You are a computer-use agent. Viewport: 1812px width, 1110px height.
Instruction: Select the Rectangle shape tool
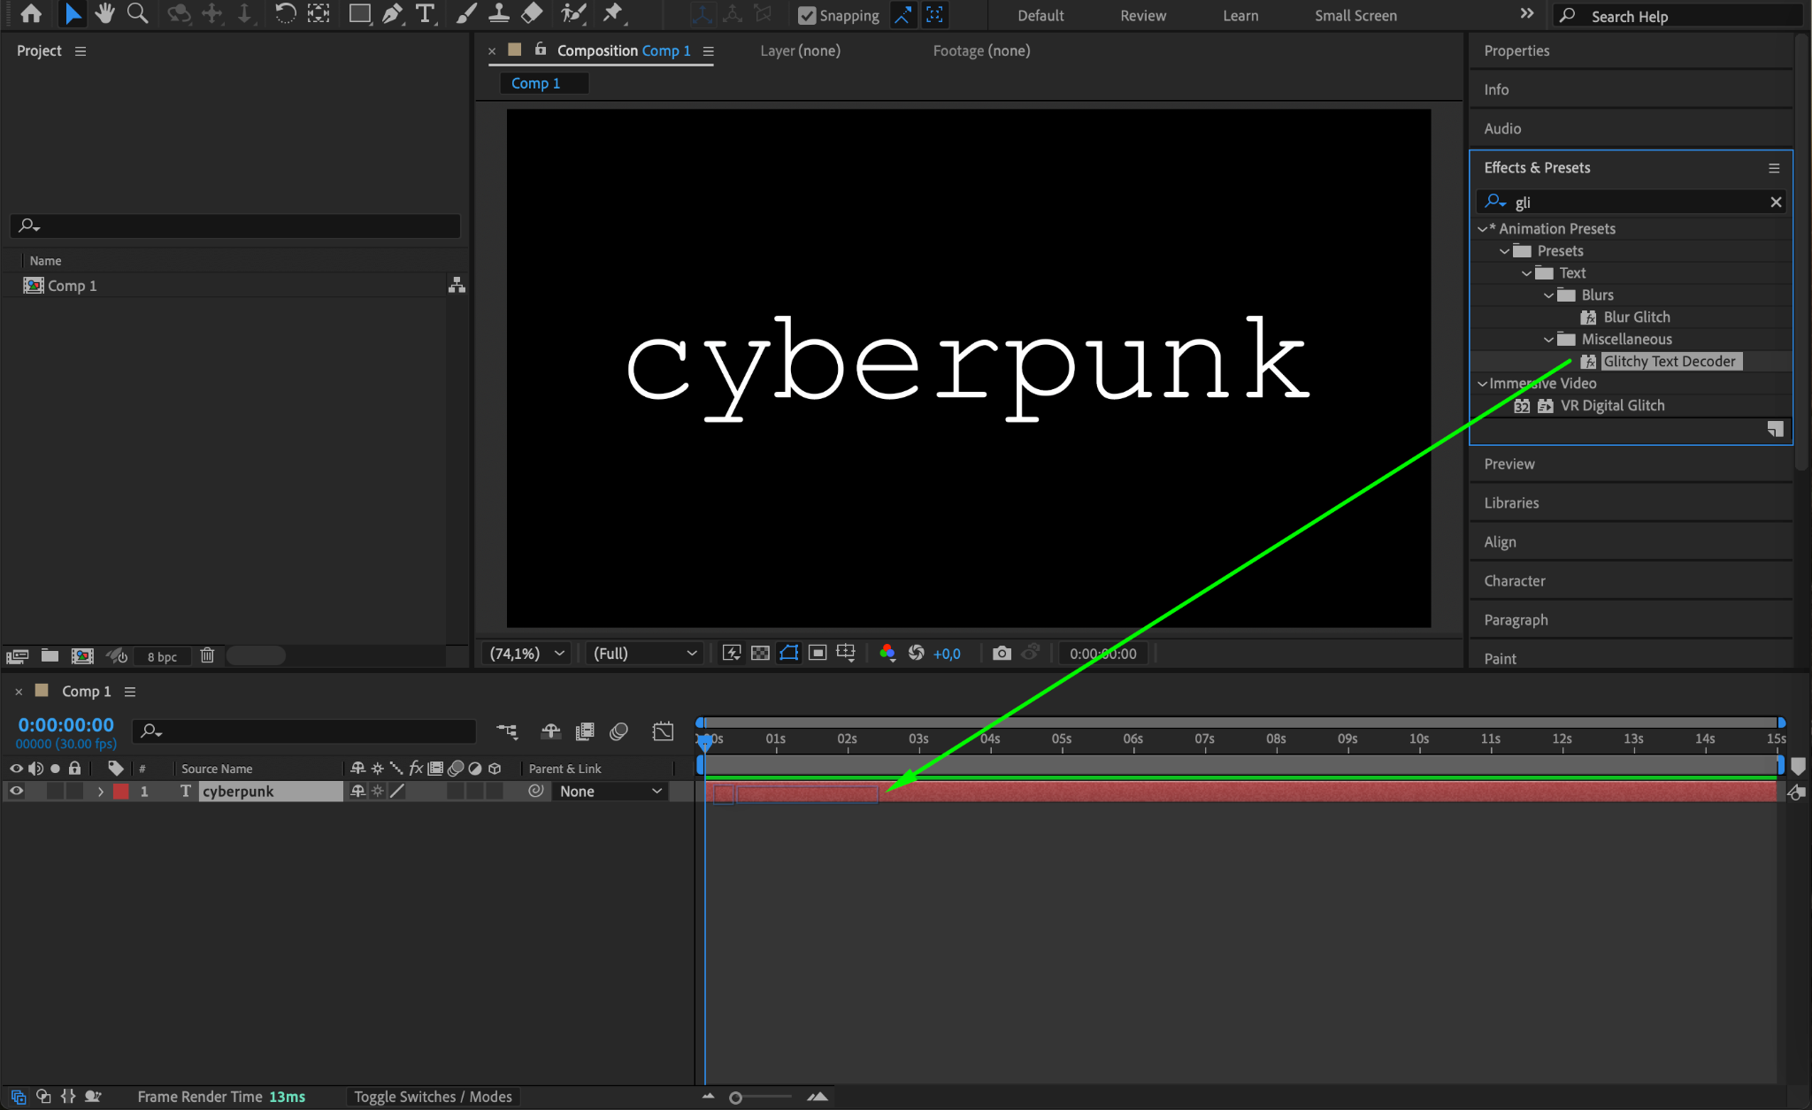pos(359,13)
